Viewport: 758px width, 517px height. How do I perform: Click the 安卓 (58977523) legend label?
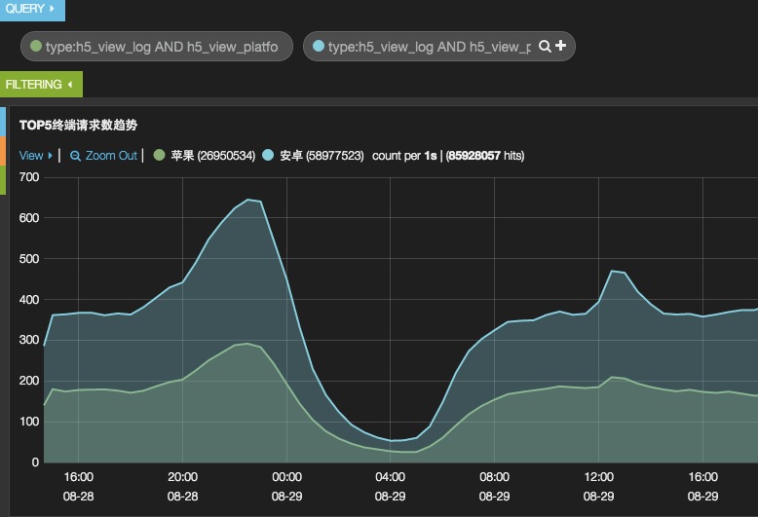(x=322, y=156)
